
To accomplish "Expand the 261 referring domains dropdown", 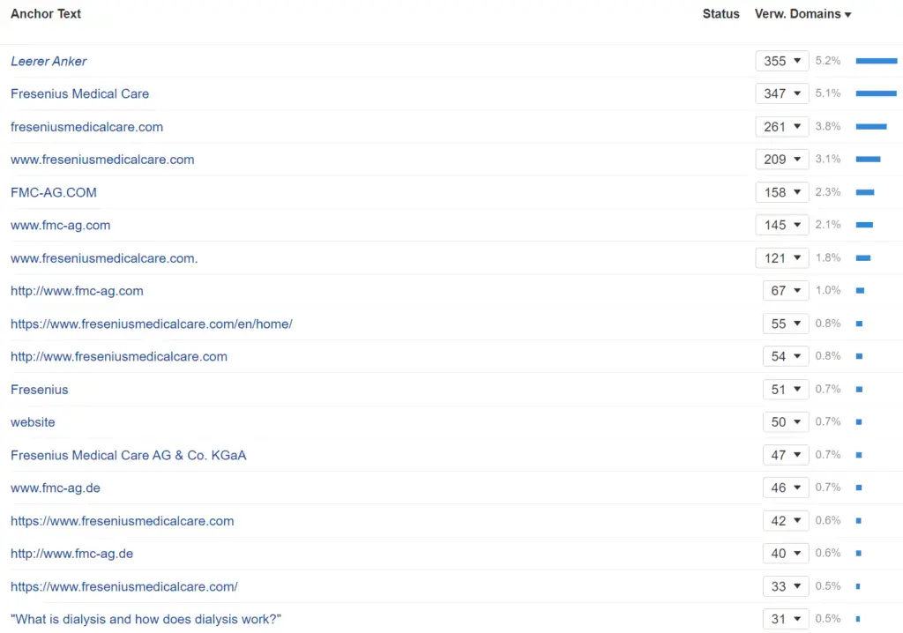I will tap(782, 127).
